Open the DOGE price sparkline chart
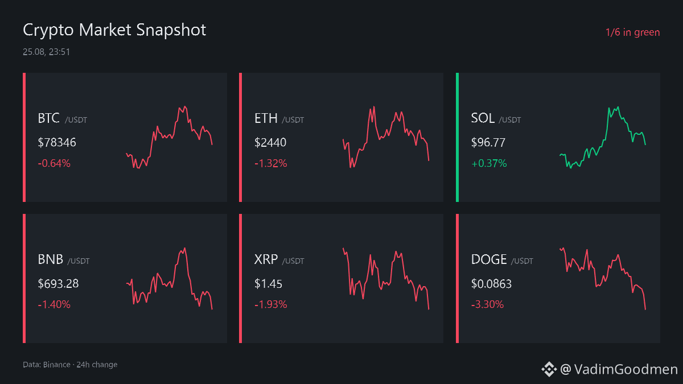This screenshot has height=384, width=683. tap(603, 279)
